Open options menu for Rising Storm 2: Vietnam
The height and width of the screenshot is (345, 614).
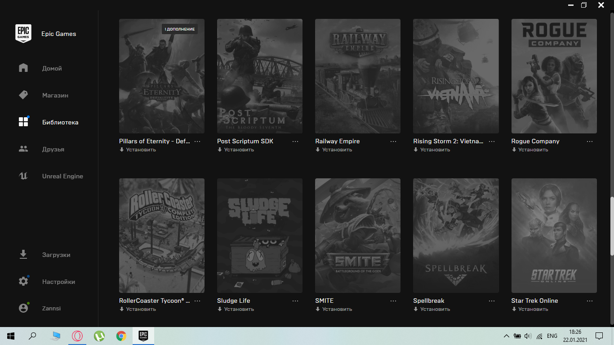[491, 141]
